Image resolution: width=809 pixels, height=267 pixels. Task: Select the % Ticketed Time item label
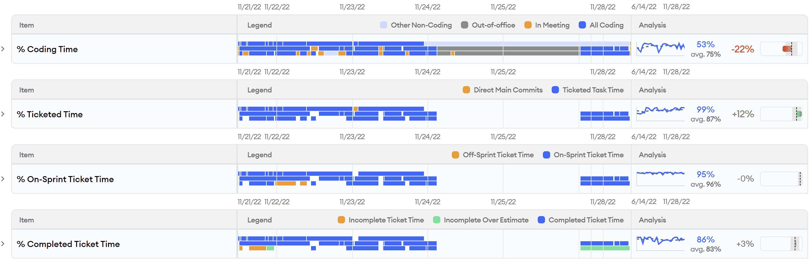[x=50, y=114]
